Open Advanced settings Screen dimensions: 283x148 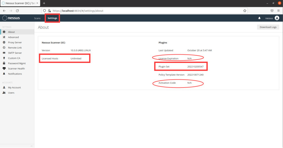click(x=17, y=37)
